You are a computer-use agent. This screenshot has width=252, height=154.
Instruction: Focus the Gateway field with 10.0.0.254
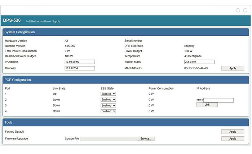click(80, 68)
